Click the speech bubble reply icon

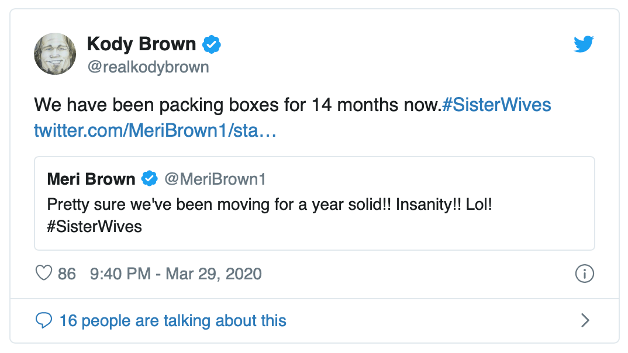pos(44,320)
